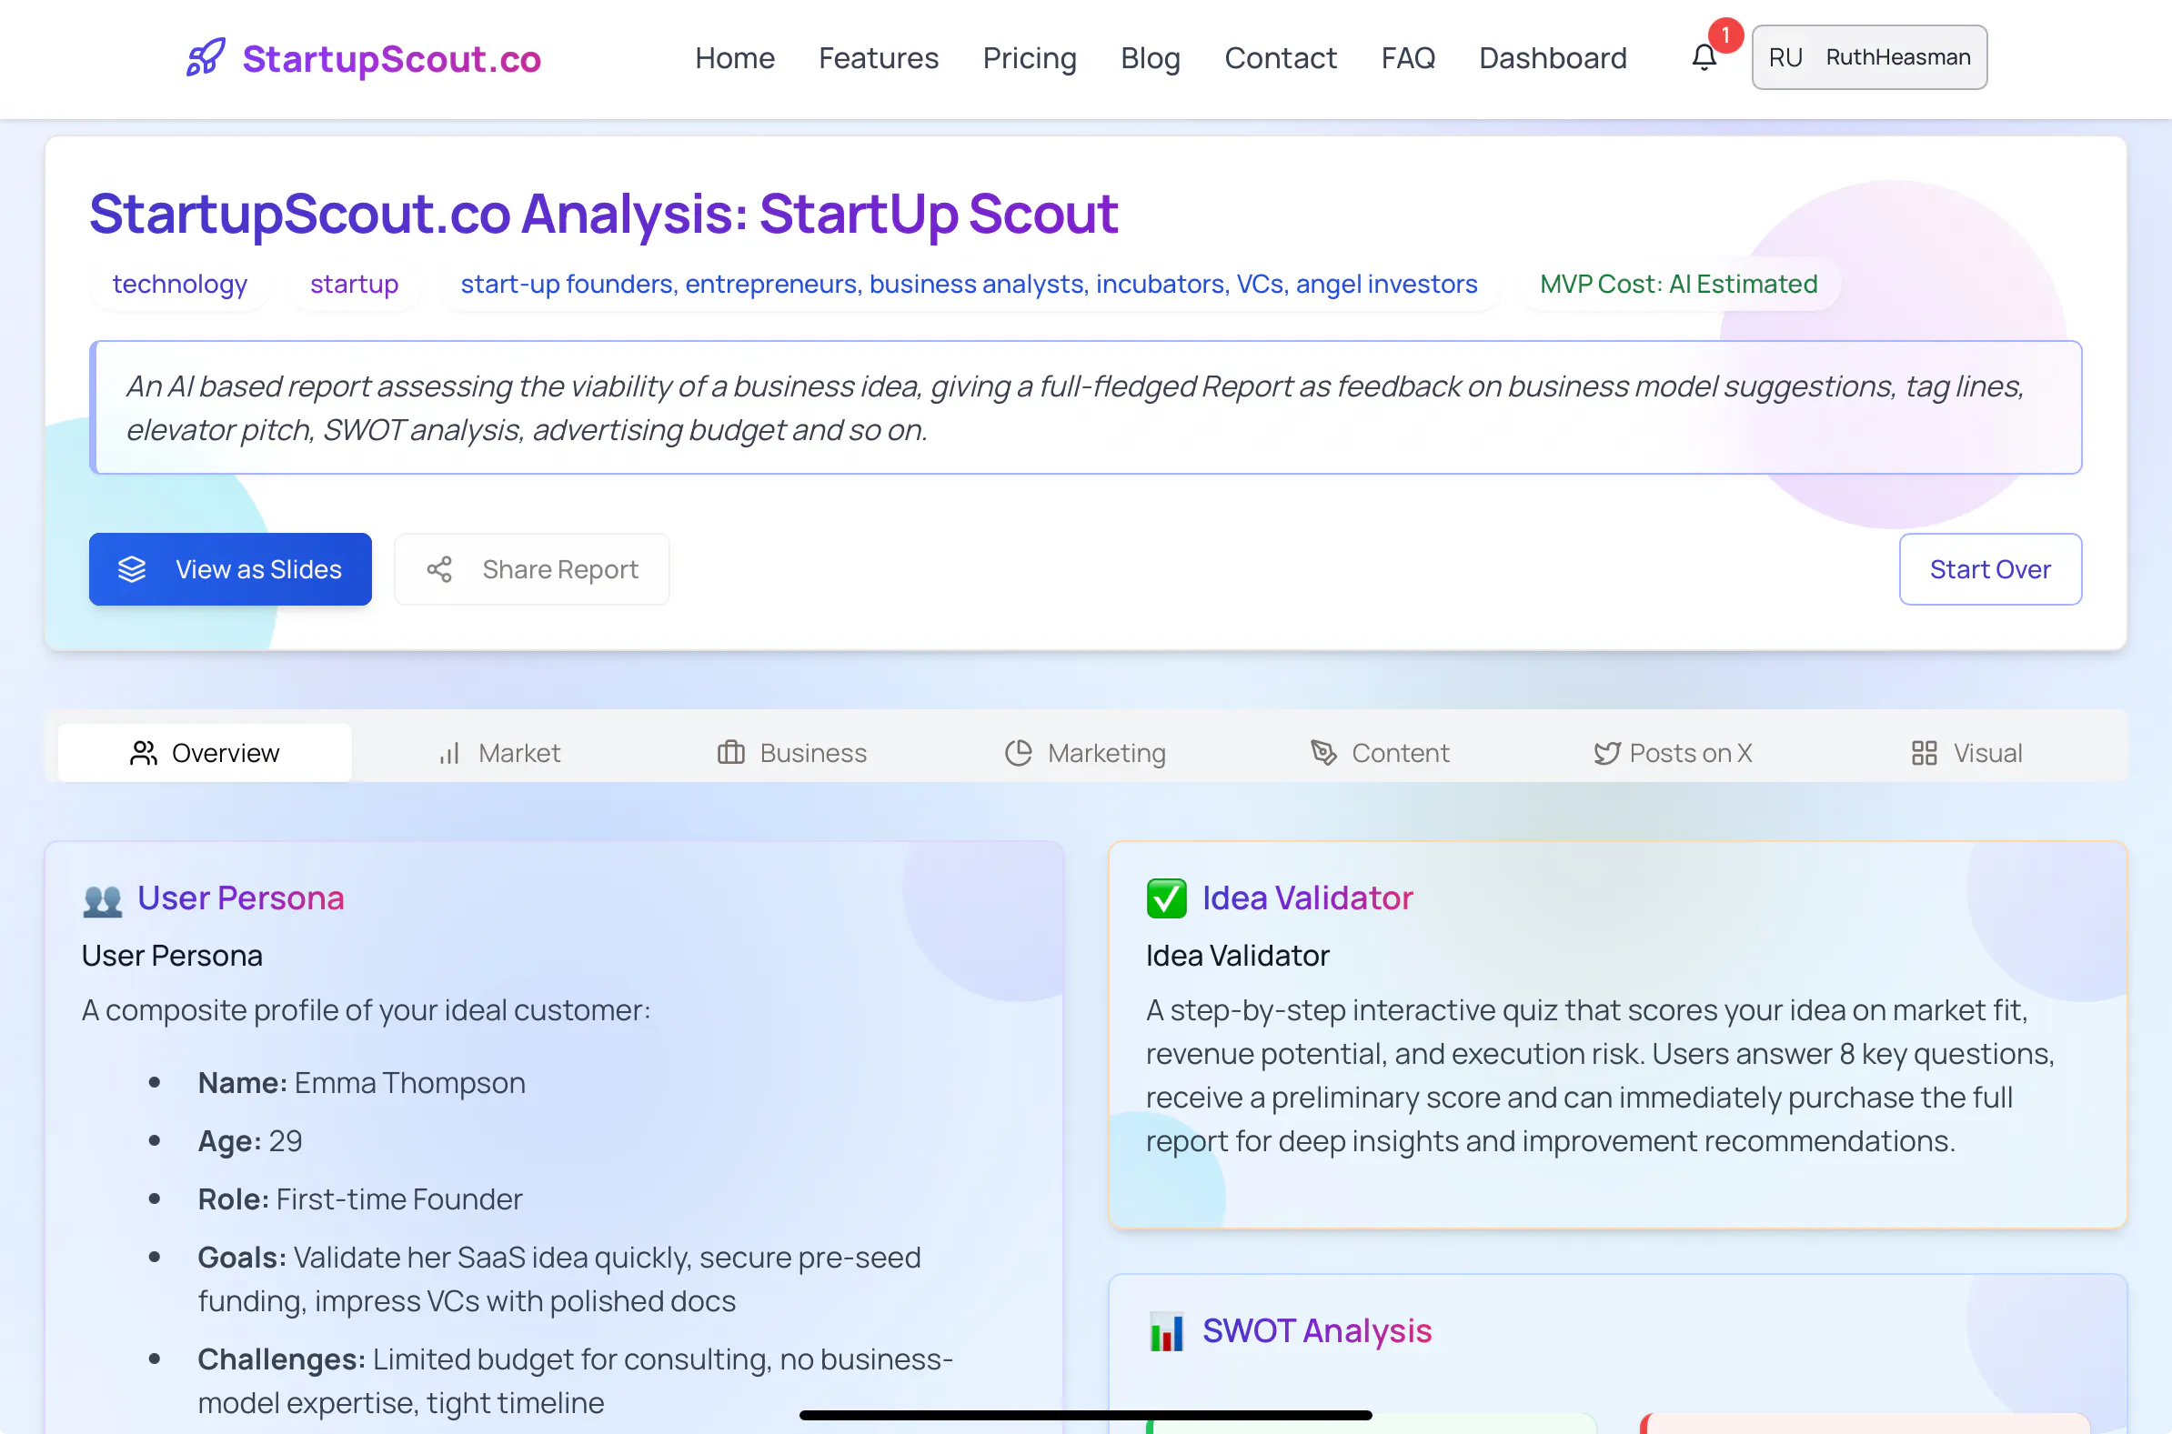Go to Home in the navigation bar
The width and height of the screenshot is (2172, 1434).
pos(734,57)
